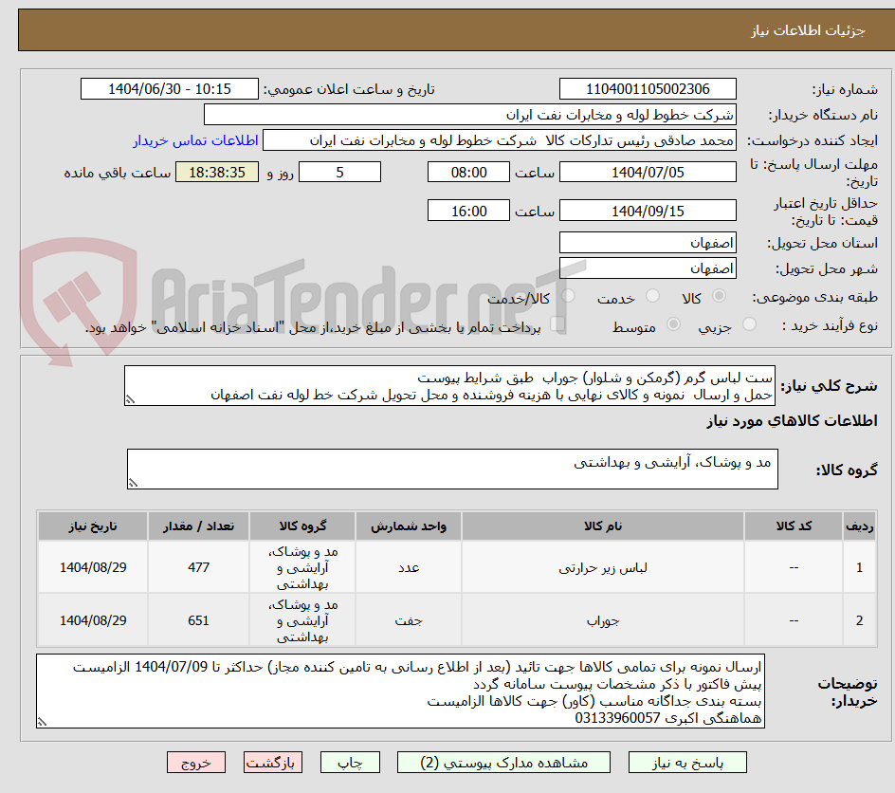Click the بازگشت back button
The image size is (895, 793).
[x=273, y=762]
